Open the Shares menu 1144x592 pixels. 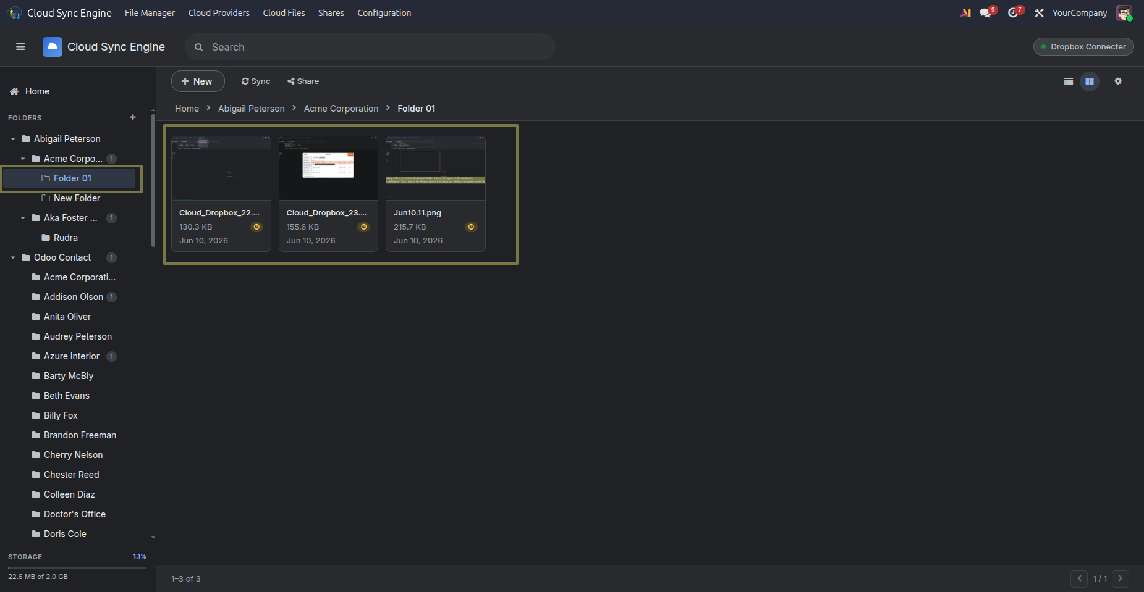(331, 13)
